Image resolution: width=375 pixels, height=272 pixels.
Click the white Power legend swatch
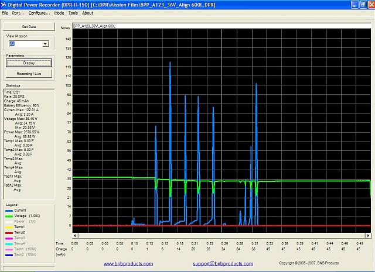(8, 222)
